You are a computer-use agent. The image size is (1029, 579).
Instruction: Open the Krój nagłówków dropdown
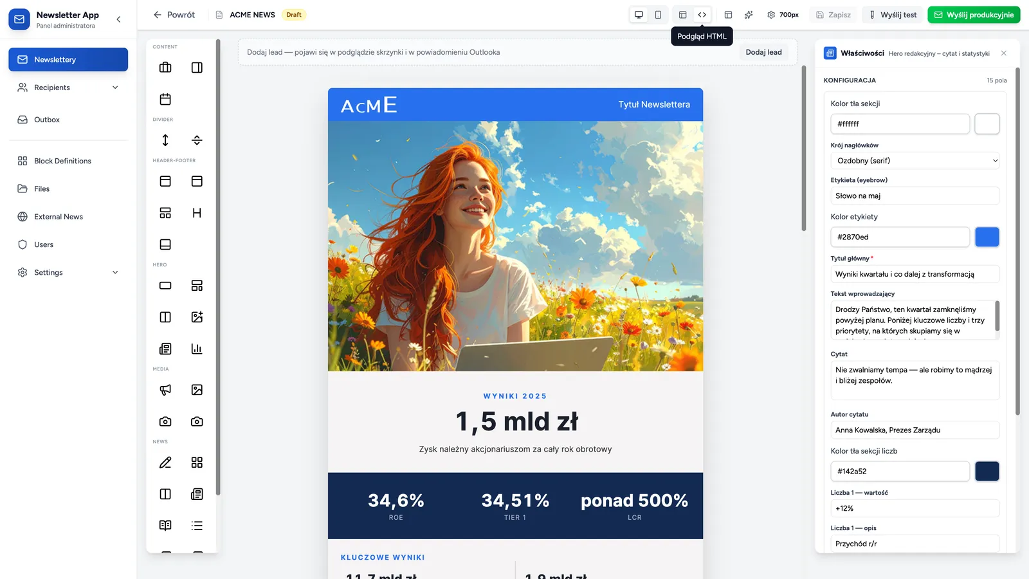(x=915, y=161)
